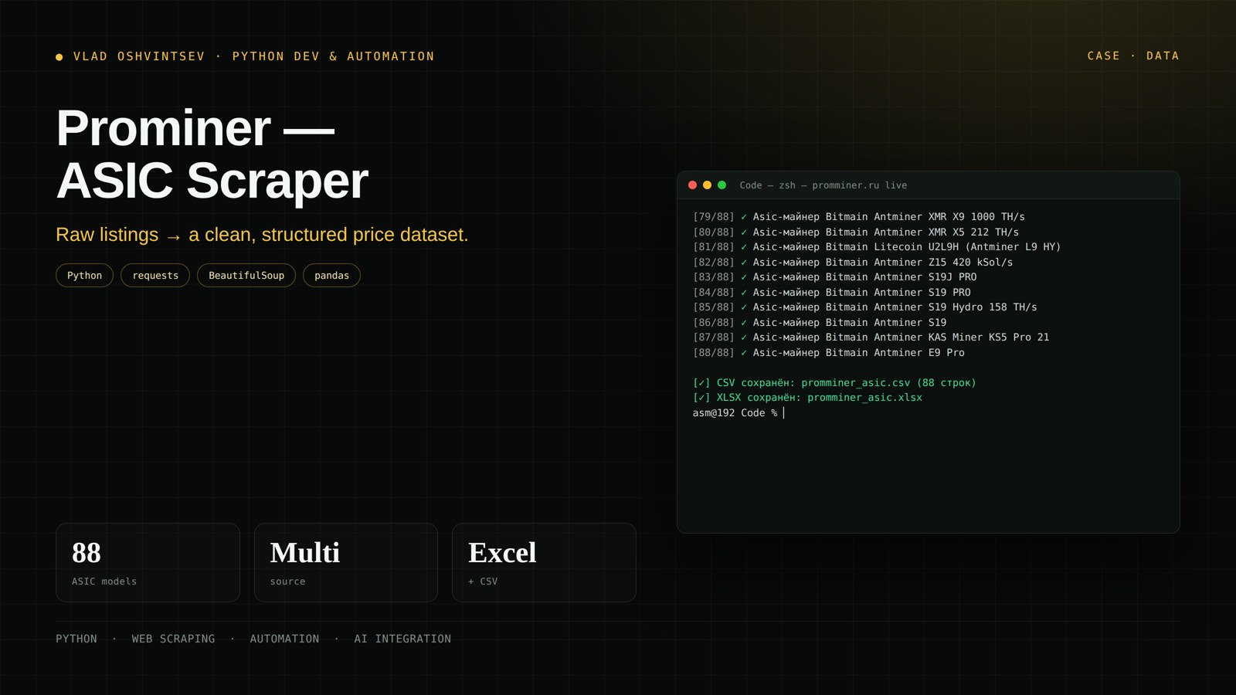Click terminal line [81/88] Litecoin U2L9H
This screenshot has width=1236, height=695.
[877, 247]
